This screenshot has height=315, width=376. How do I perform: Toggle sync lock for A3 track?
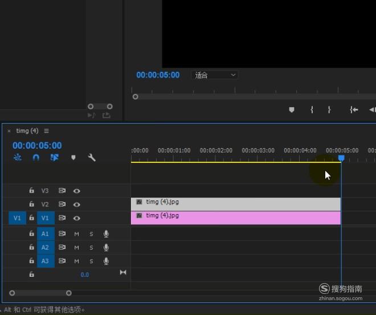tap(62, 261)
